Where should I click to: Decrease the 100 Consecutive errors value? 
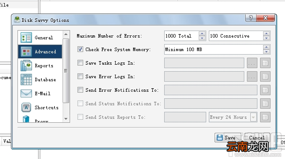coord(266,38)
